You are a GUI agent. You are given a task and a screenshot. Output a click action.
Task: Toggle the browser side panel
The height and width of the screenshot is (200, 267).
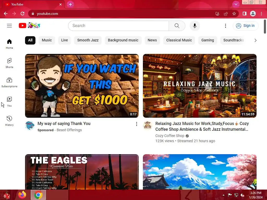pyautogui.click(x=245, y=14)
